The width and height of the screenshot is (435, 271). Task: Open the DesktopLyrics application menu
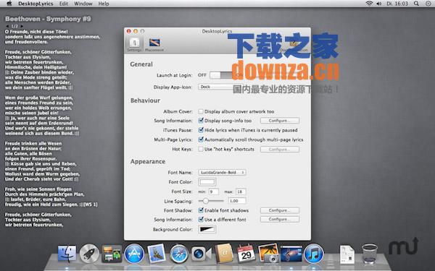tap(36, 4)
